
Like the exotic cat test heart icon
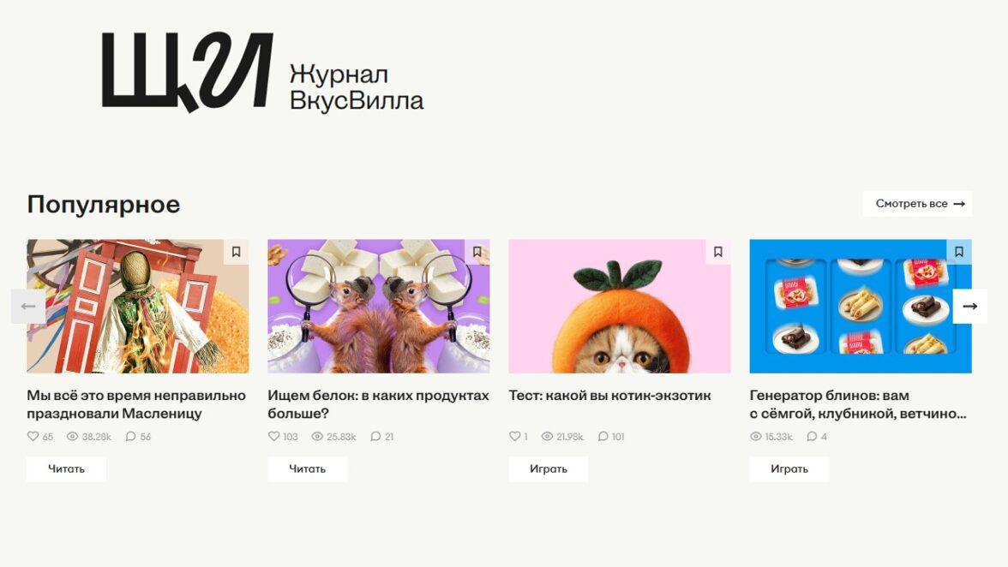point(515,437)
